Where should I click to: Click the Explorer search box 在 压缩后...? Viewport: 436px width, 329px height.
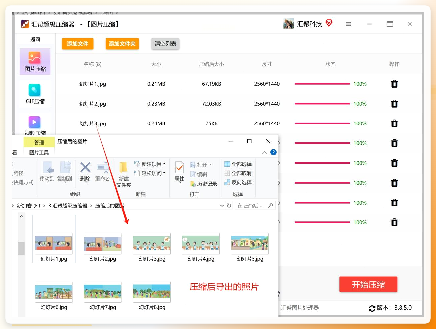[255, 206]
